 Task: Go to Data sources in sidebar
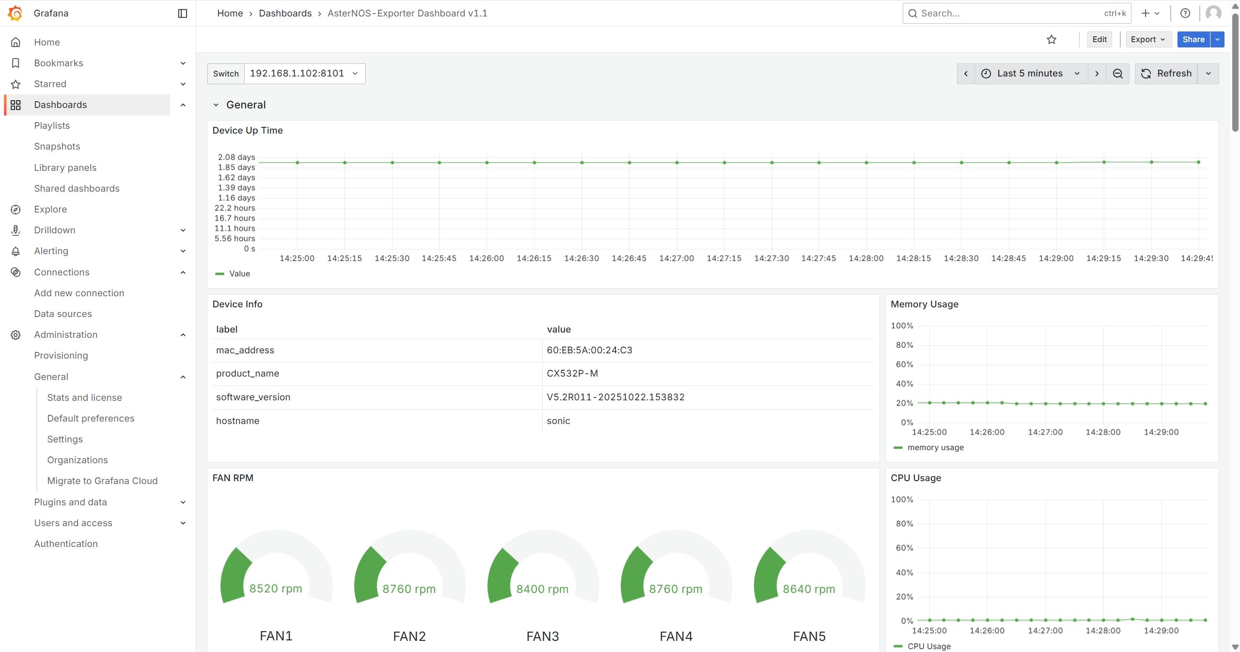pos(63,314)
